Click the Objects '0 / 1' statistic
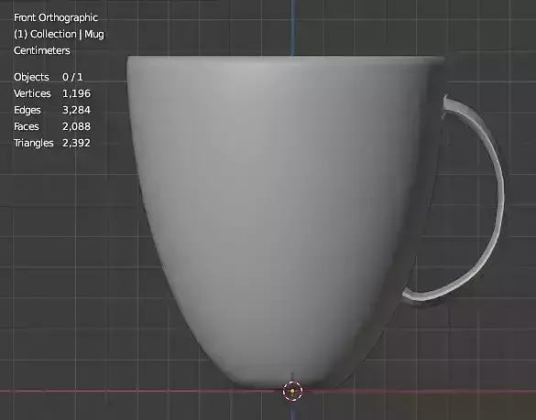 72,77
